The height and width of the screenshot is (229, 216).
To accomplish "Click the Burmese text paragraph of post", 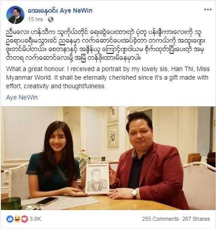I will (106, 45).
